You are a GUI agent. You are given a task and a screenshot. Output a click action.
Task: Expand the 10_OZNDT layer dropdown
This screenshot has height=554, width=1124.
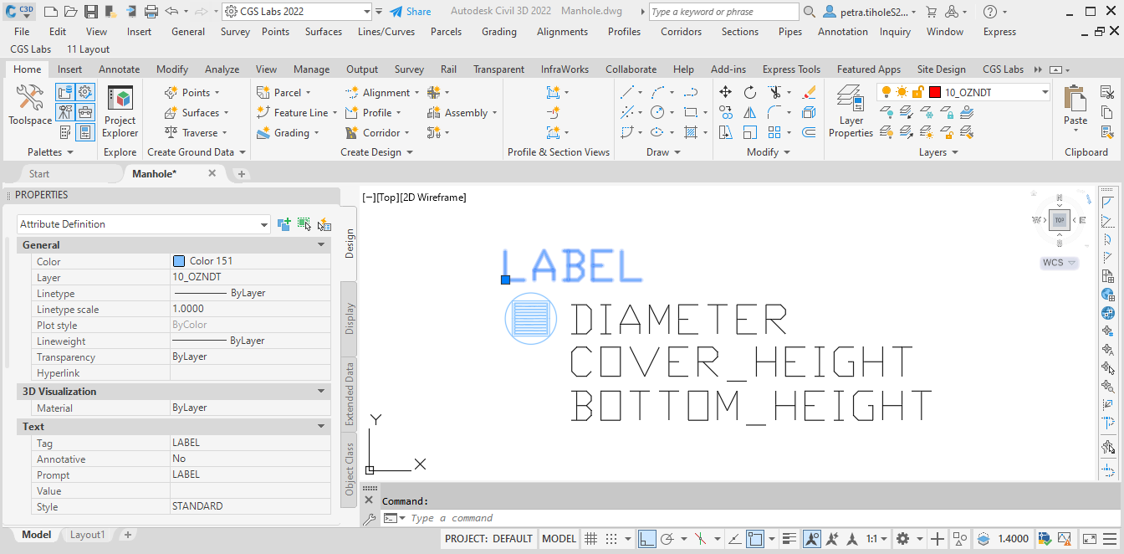coord(1045,93)
